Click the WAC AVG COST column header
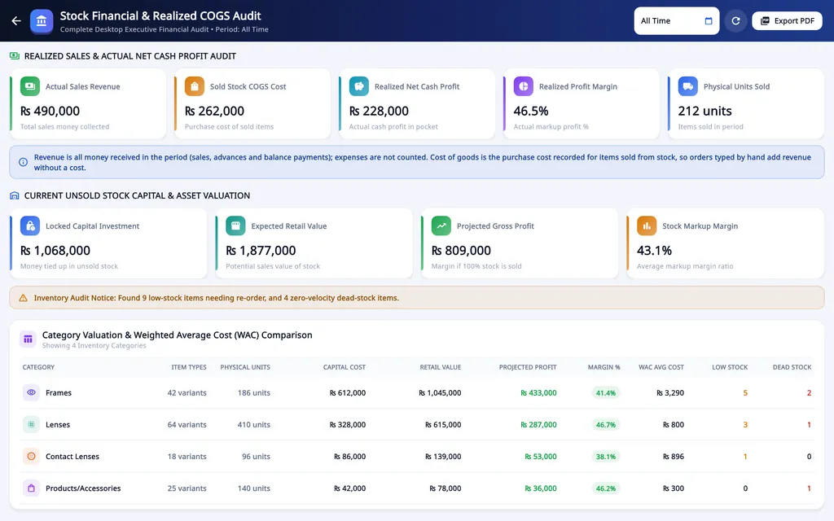This screenshot has height=521, width=834. pyautogui.click(x=661, y=367)
